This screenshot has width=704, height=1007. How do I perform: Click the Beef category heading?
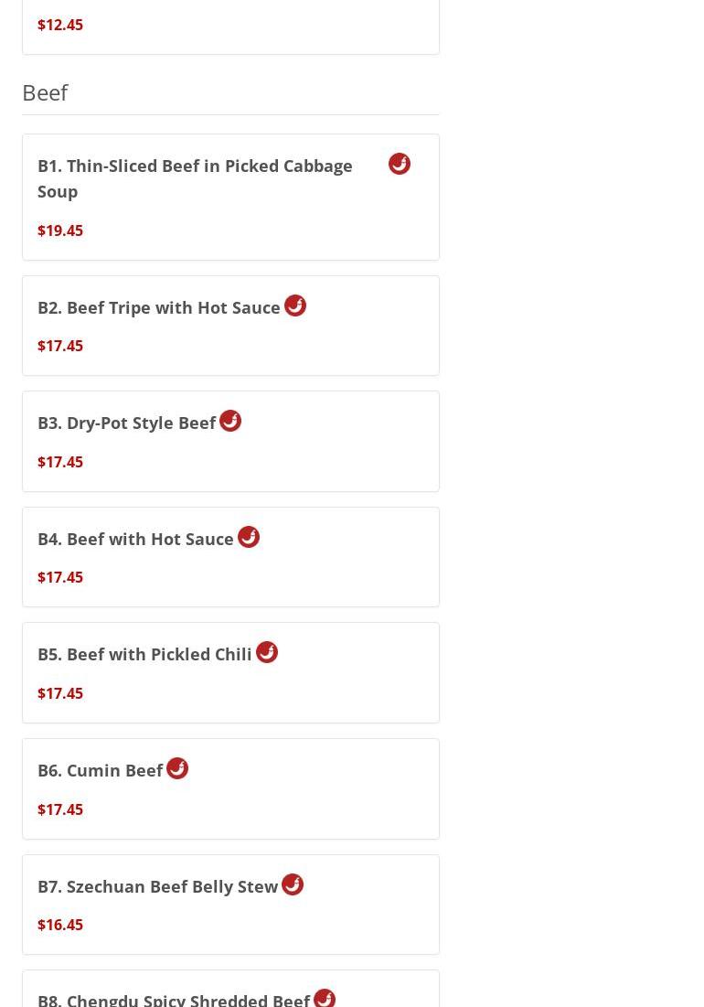[45, 92]
